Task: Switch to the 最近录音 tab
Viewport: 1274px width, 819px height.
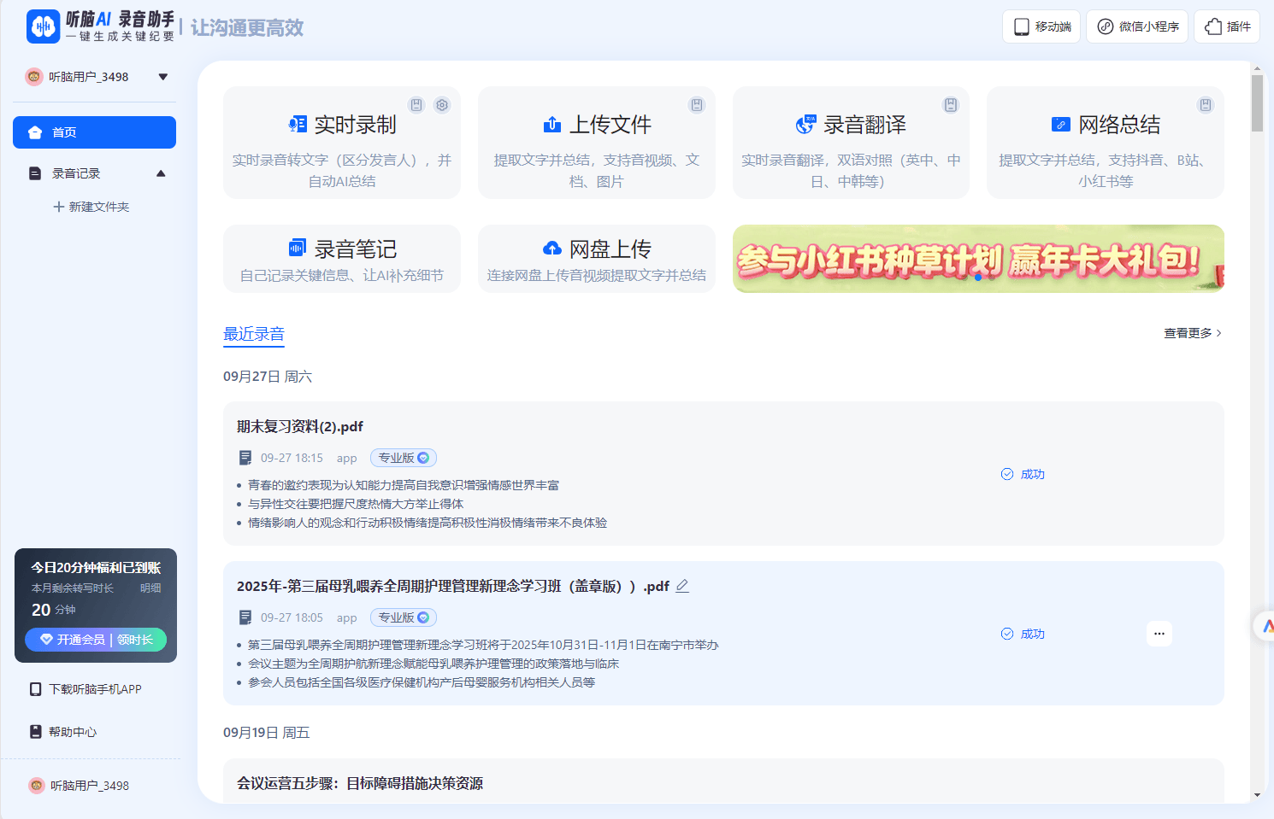Action: click(x=254, y=334)
